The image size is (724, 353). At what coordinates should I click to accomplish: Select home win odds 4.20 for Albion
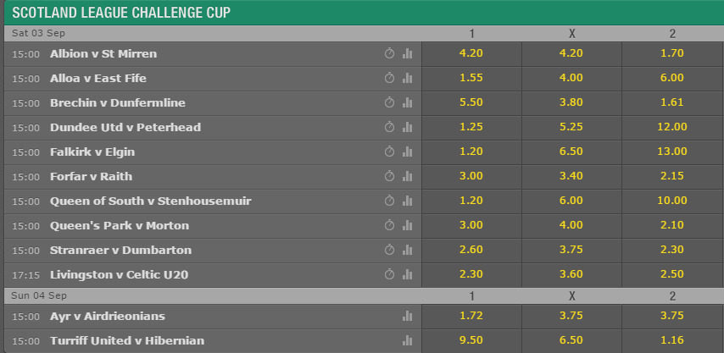(x=471, y=53)
